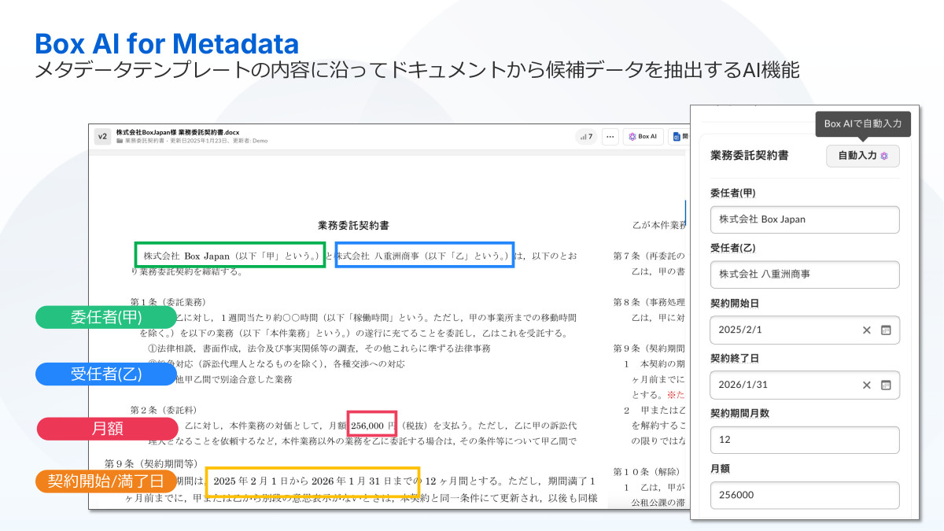Click the 委任者(甲) input field
This screenshot has height=531, width=944.
pyautogui.click(x=805, y=219)
